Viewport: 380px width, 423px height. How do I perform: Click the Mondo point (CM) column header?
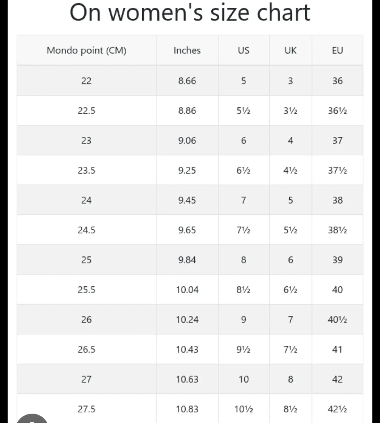[x=86, y=51]
